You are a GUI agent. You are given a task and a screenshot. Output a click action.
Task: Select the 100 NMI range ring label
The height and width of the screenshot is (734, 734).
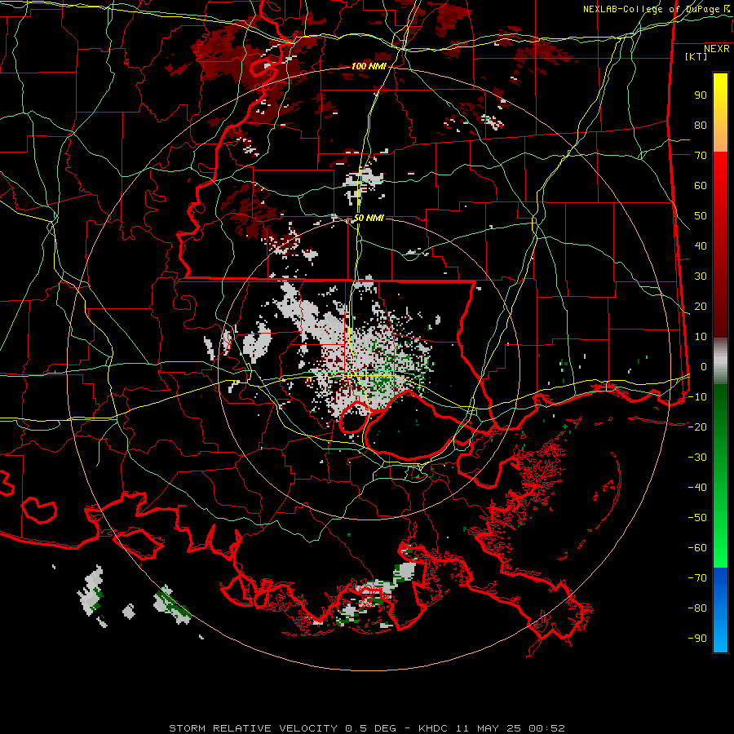point(369,66)
